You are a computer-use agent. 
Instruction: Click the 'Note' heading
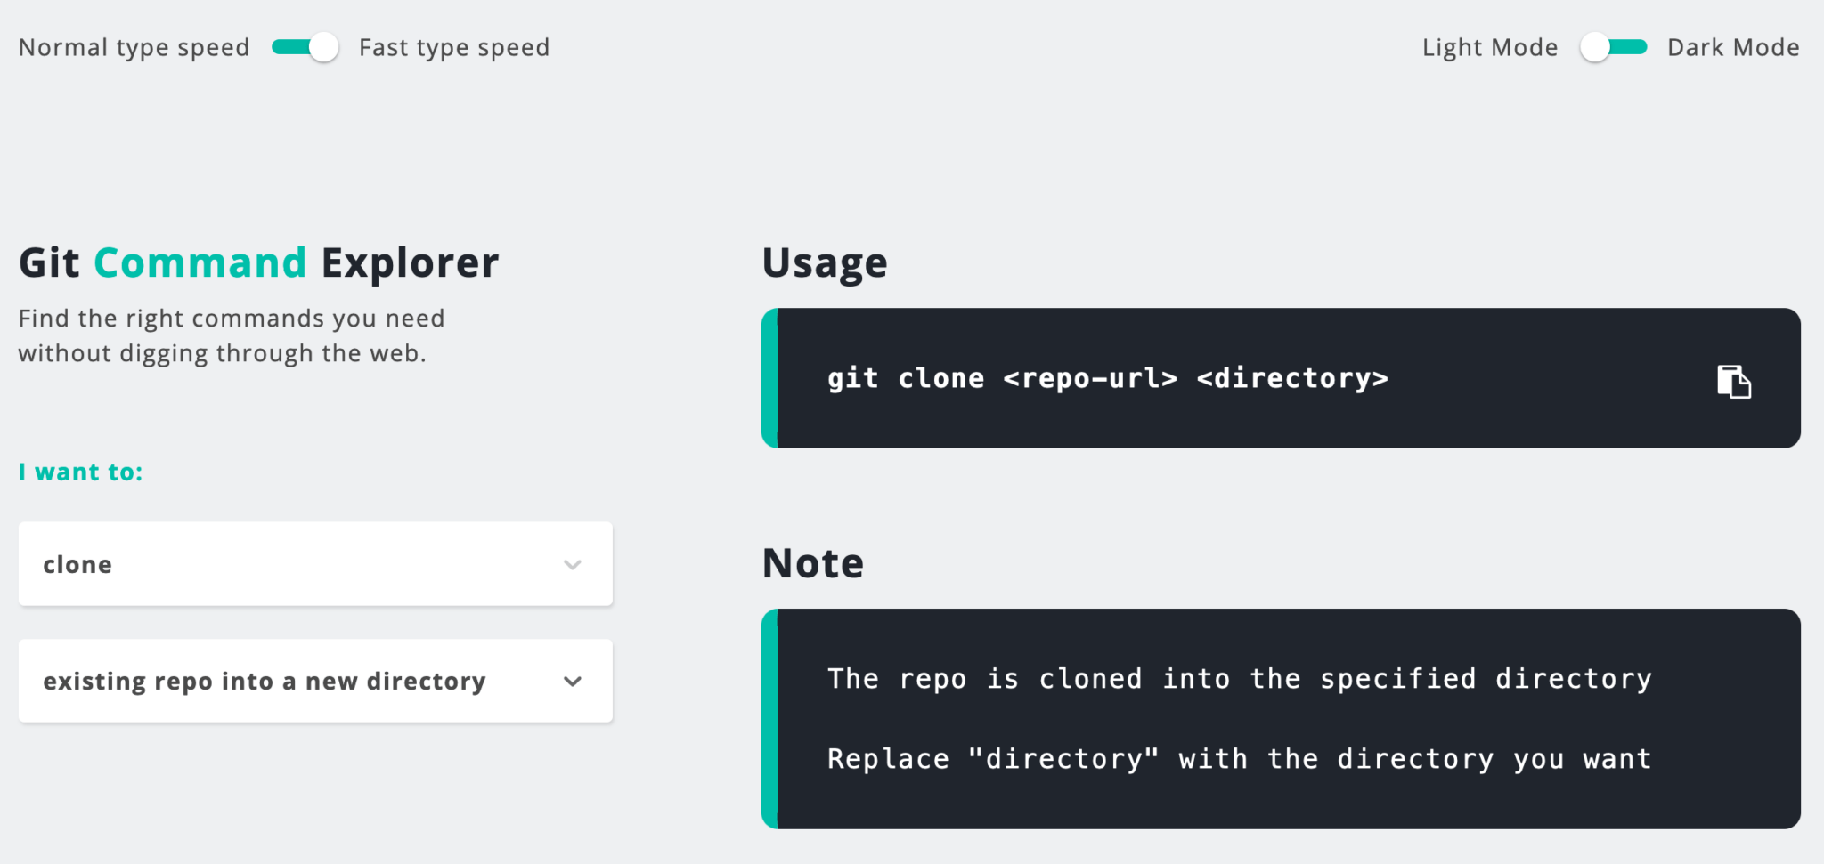(x=811, y=561)
